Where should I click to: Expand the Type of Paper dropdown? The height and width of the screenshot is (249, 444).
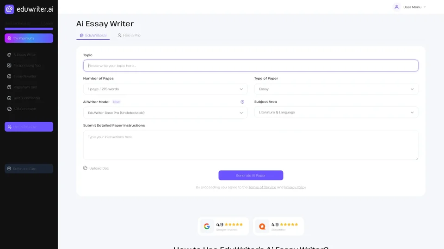336,89
